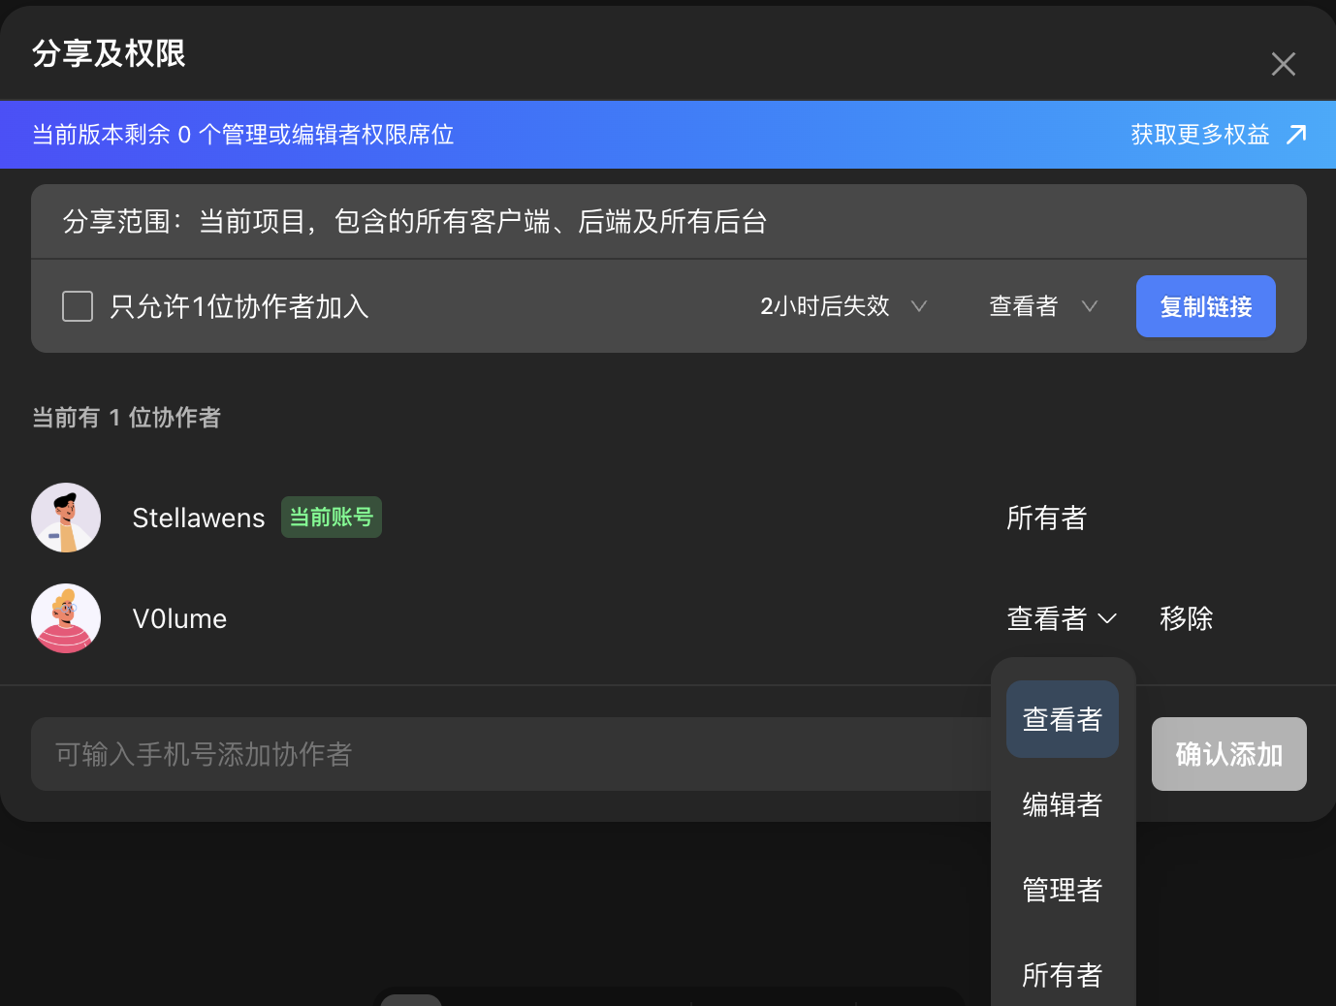Focus the 可输入手机号添加协作者 input field
This screenshot has width=1336, height=1006.
(511, 754)
